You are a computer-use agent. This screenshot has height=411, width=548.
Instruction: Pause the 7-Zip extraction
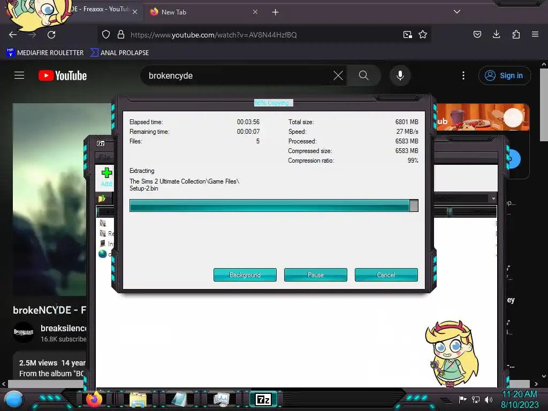(316, 275)
